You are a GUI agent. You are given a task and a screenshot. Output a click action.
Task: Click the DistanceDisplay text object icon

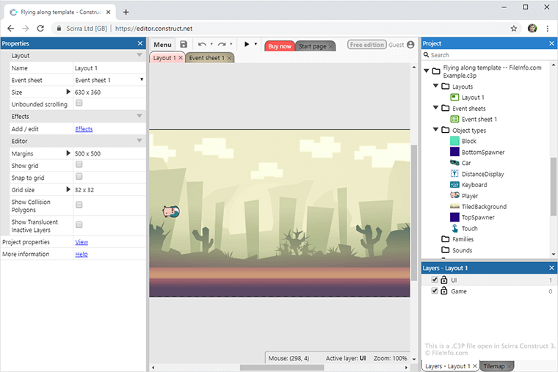click(454, 174)
